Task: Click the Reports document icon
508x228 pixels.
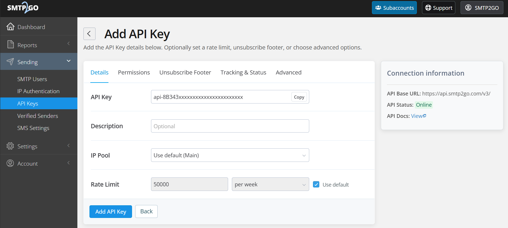Action: coord(10,44)
